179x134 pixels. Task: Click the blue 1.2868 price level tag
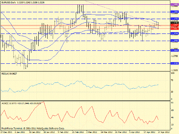click(x=174, y=50)
